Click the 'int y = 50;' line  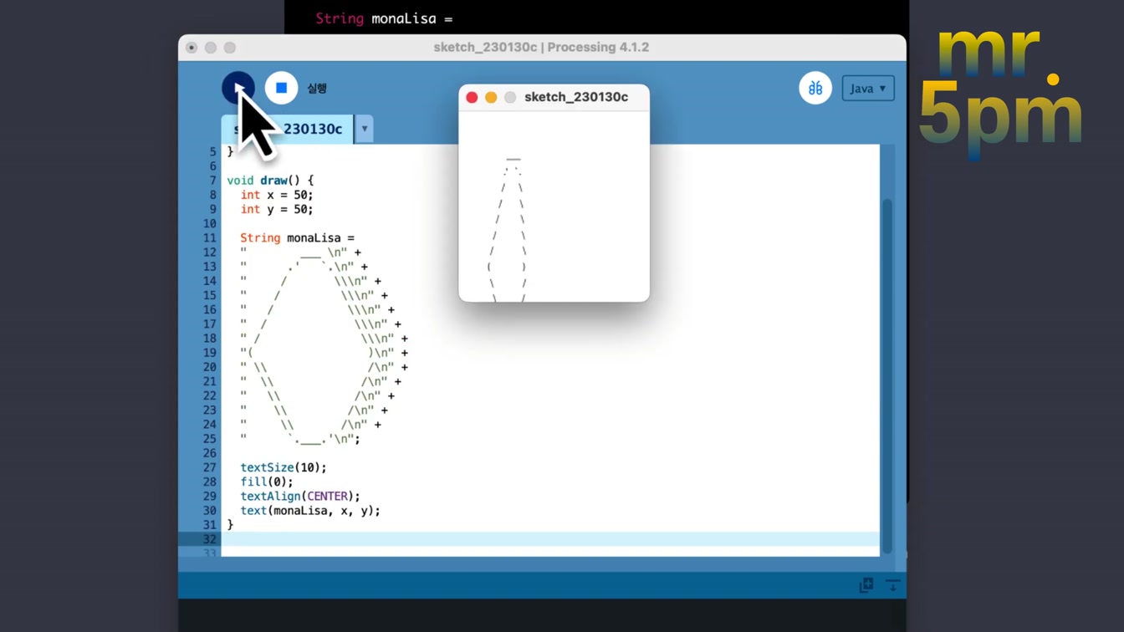[277, 209]
